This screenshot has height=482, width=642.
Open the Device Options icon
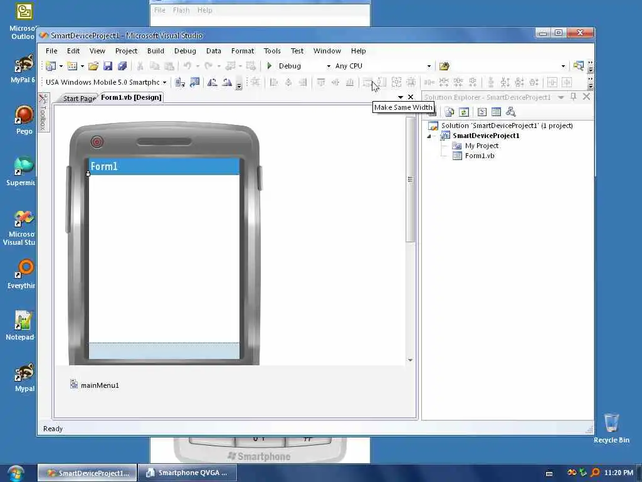click(x=194, y=82)
